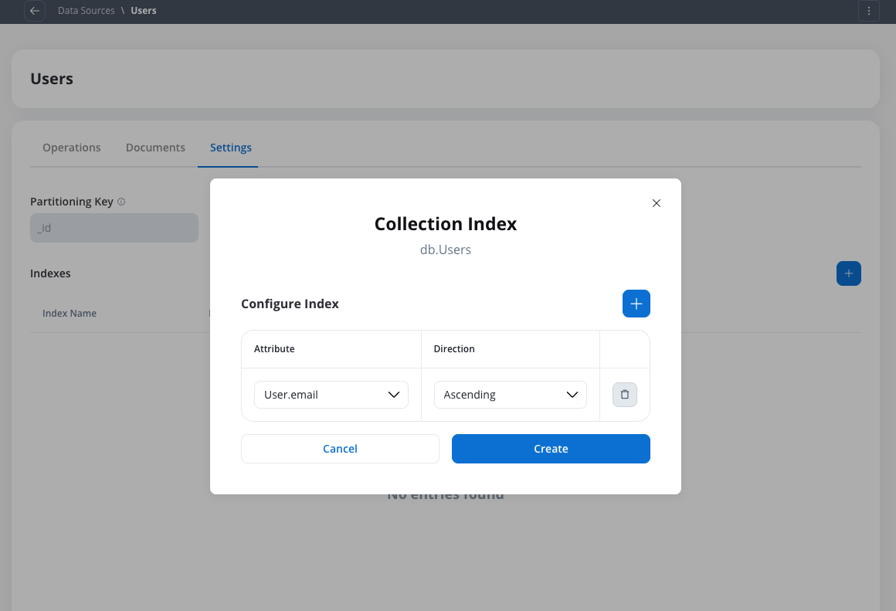Click the back arrow in top bar
This screenshot has height=611, width=896.
click(x=35, y=12)
